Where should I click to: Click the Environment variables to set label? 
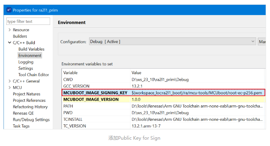(x=87, y=64)
